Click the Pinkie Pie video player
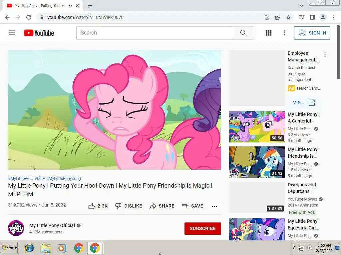This screenshot has width=341, height=255. coord(115,110)
